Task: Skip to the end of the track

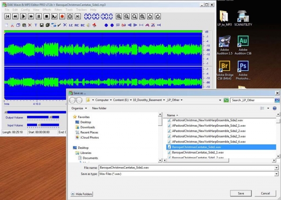Action: point(78,17)
